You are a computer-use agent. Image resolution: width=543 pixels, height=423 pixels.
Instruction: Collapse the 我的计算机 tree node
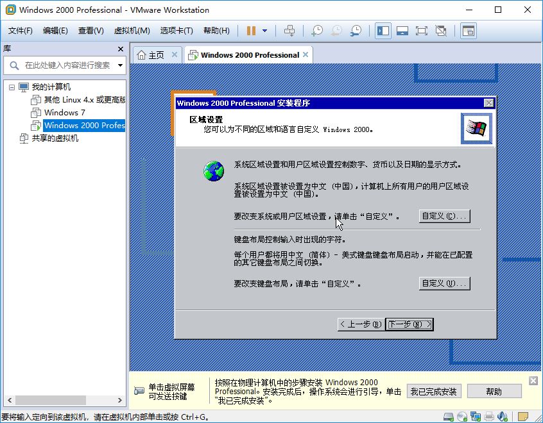[x=12, y=87]
